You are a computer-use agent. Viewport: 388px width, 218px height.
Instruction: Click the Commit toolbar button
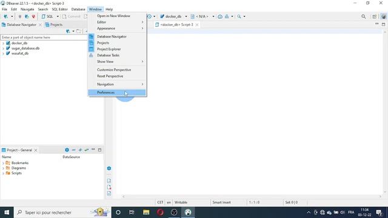(72, 16)
